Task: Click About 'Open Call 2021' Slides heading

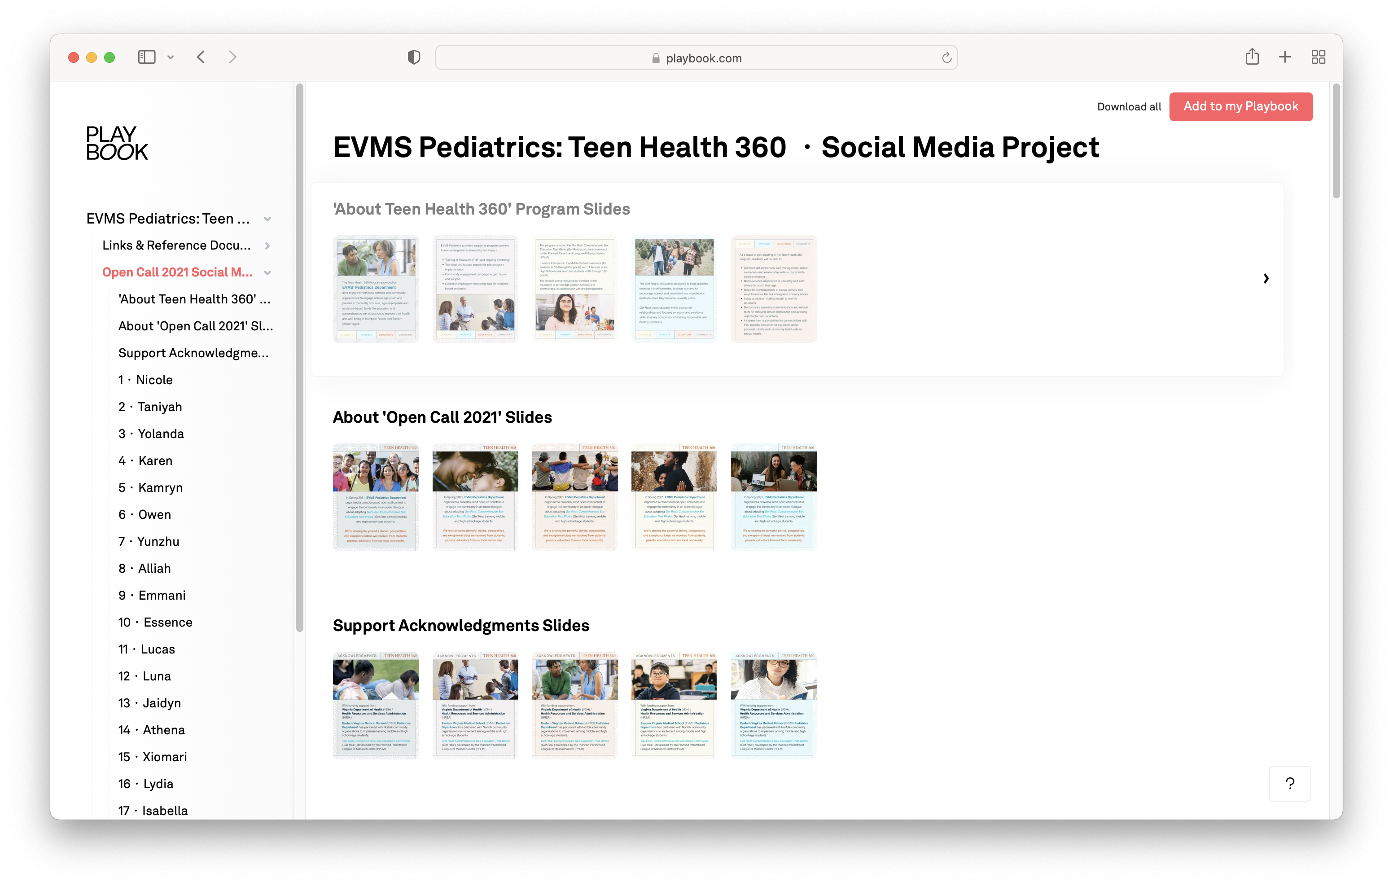Action: tap(442, 417)
